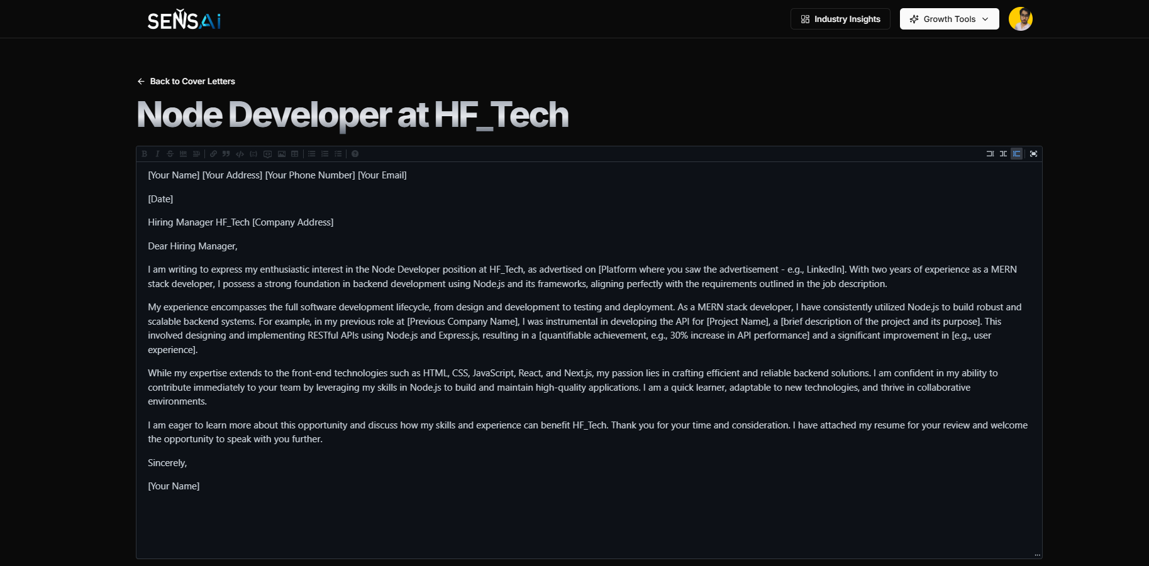Image resolution: width=1149 pixels, height=566 pixels.
Task: Click the first '[Your Name] [Your Address]' header line
Action: coord(277,175)
